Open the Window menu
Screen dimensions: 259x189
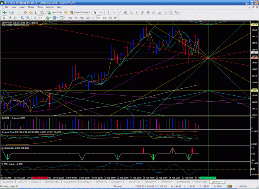pos(50,7)
